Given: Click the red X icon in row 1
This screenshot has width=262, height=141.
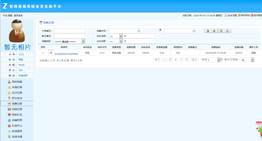Looking at the screenshot, I should pos(51,53).
